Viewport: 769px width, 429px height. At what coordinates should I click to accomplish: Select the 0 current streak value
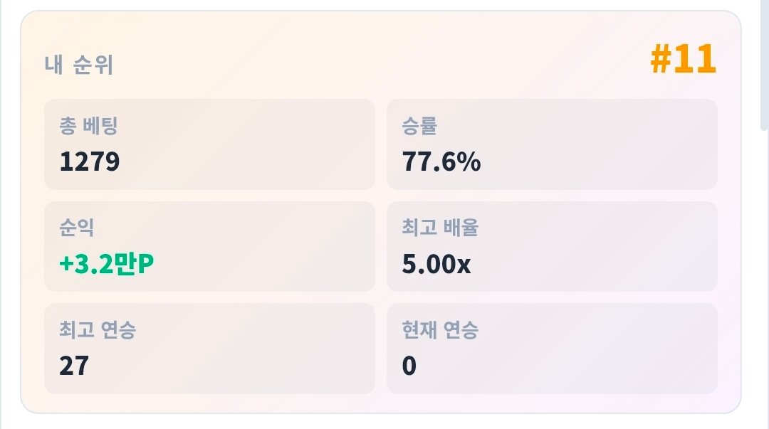point(409,366)
